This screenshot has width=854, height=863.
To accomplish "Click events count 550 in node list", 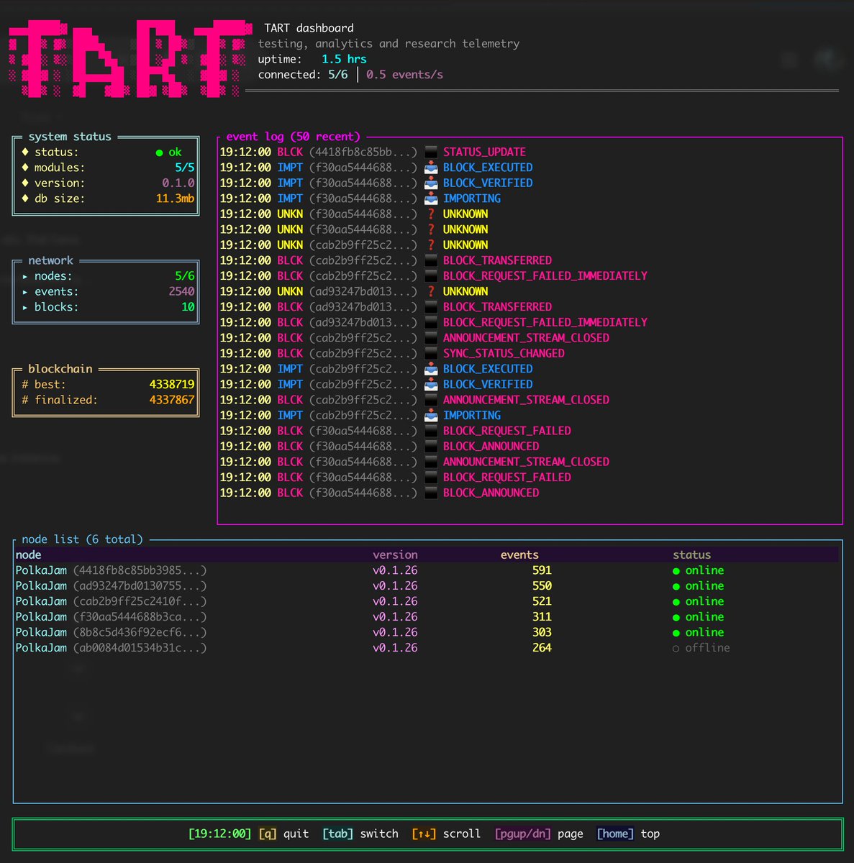I will (x=542, y=586).
